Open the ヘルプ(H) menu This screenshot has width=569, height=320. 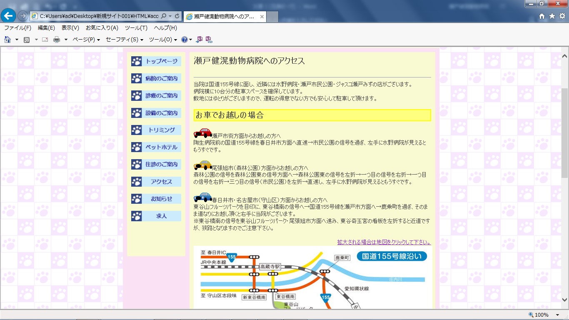(x=165, y=28)
